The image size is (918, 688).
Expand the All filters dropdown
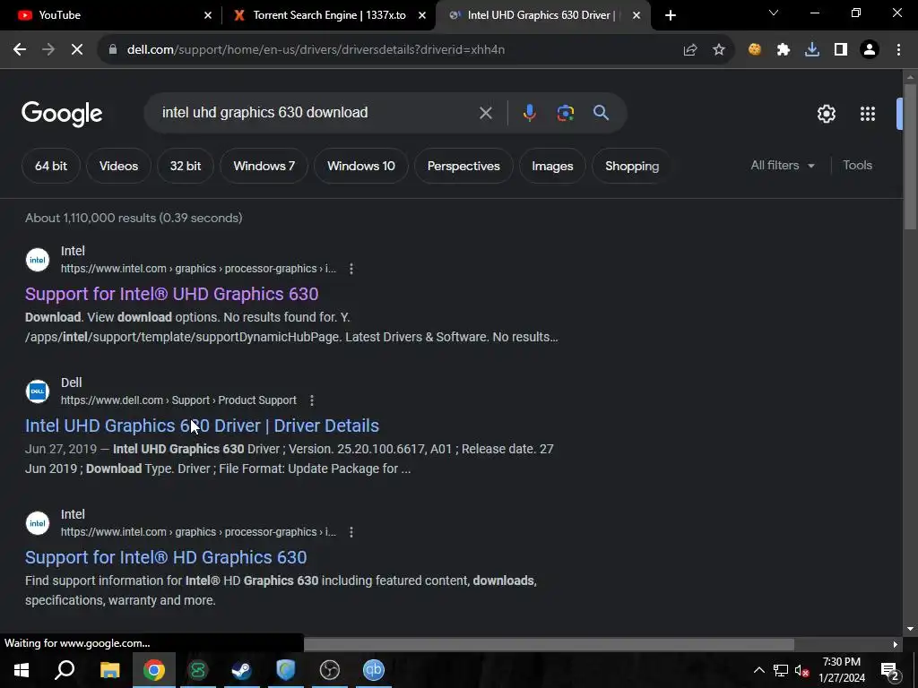pos(783,166)
